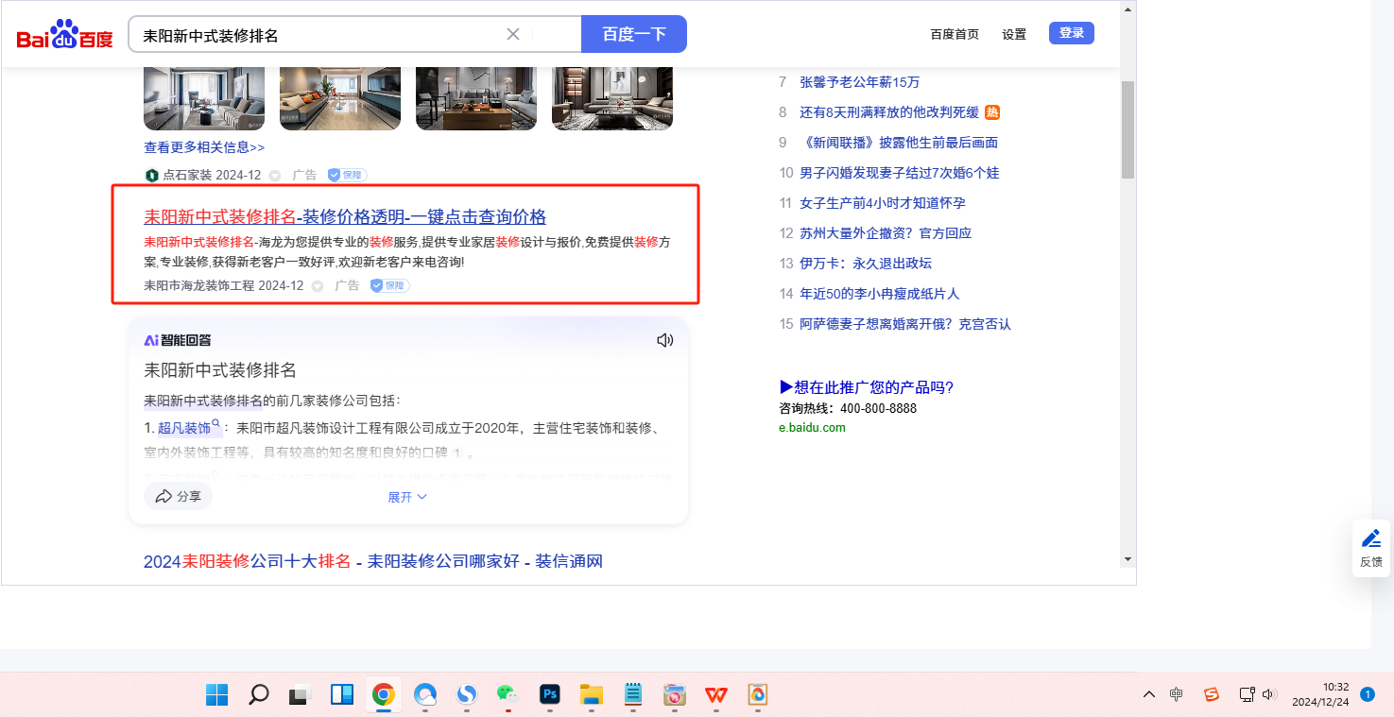The height and width of the screenshot is (717, 1394).
Task: Click the 反馈 feedback pencil icon
Action: coord(1370,539)
